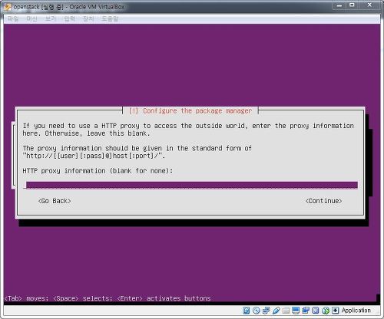Screen dimensions: 384x319
Task: Click the blue processor status icon left of the green icon
Action: point(316,311)
